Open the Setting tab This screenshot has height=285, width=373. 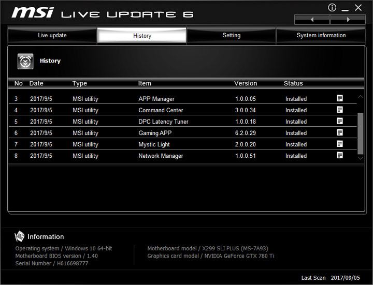pos(231,35)
